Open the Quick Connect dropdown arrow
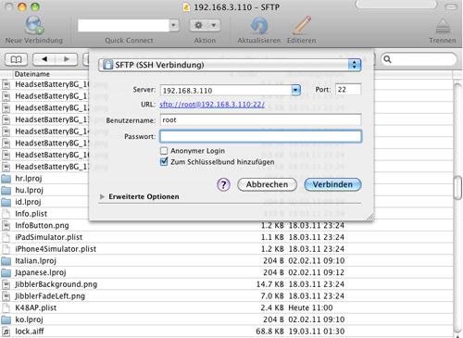This screenshot has width=463, height=338. 174,25
